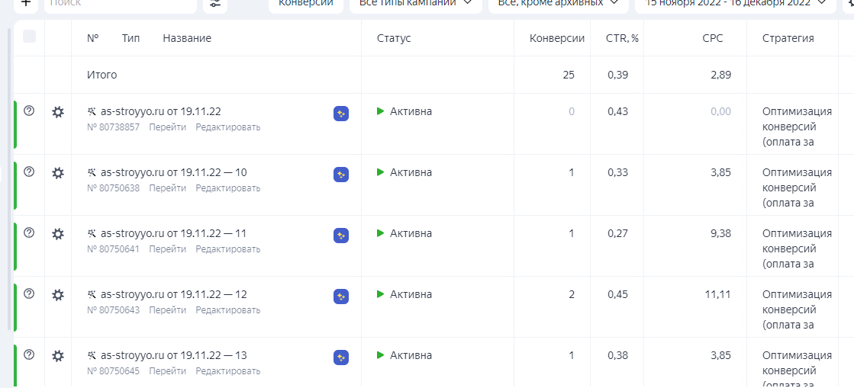Open campaign "as-stroyyo.ru от 19.11.22 — 13"
Viewport: 854px width, 388px height.
[x=173, y=355]
